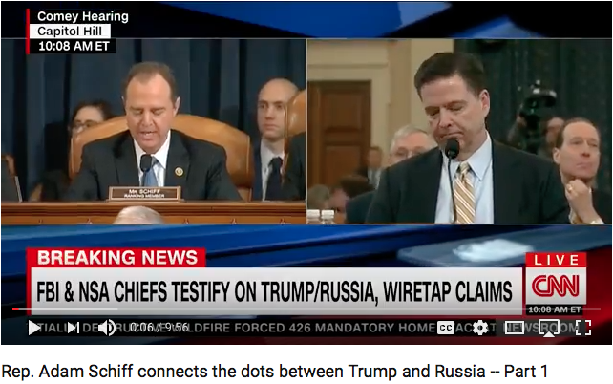This screenshot has width=613, height=384.
Task: Click the Comey Hearing label overlay
Action: pyautogui.click(x=83, y=16)
